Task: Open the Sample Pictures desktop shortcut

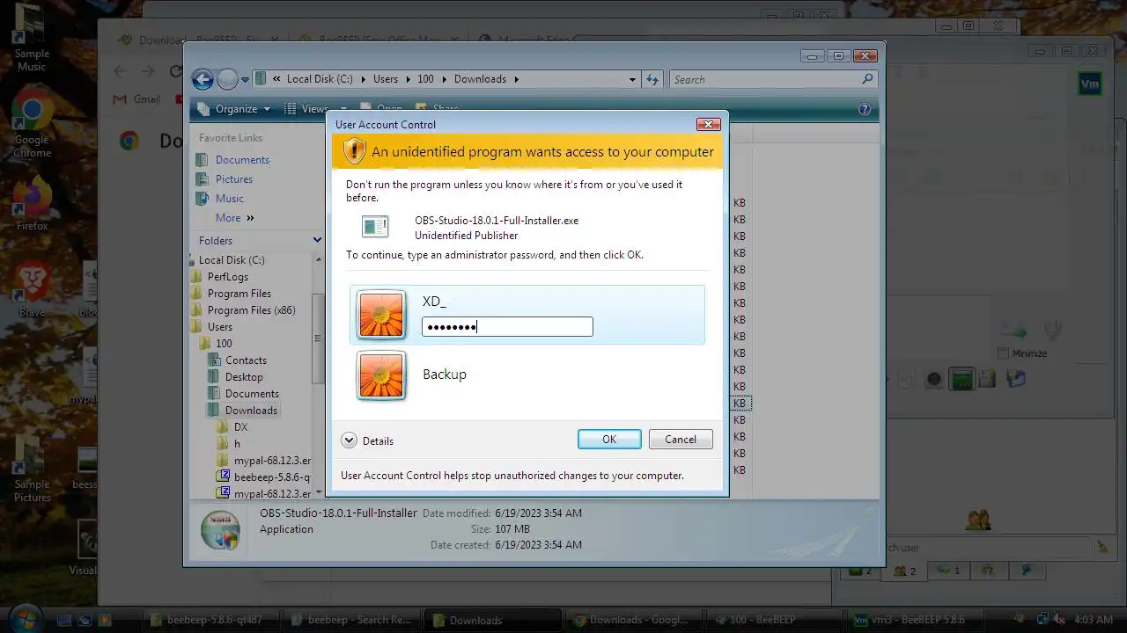Action: pyautogui.click(x=32, y=469)
